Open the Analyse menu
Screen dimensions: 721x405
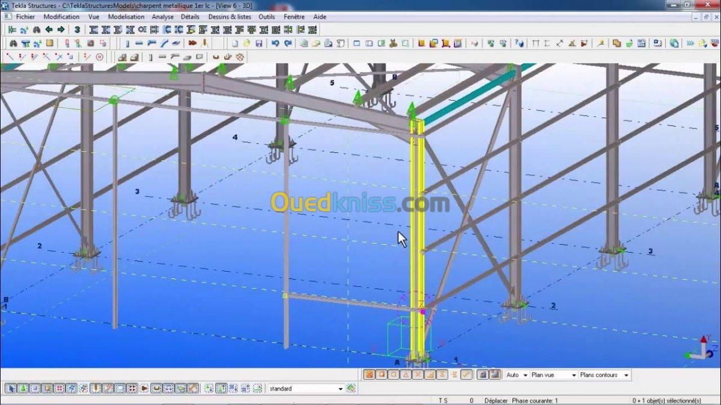point(163,17)
